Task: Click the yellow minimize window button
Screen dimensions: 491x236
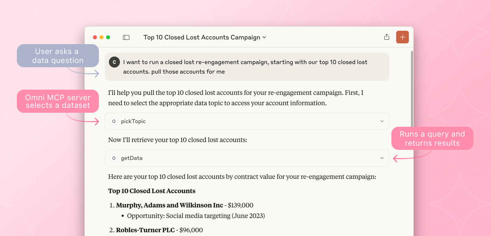Action: point(101,37)
